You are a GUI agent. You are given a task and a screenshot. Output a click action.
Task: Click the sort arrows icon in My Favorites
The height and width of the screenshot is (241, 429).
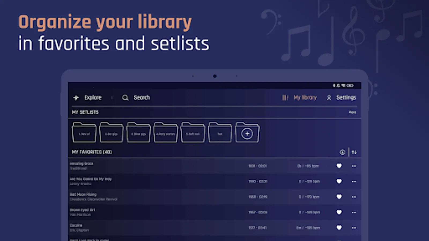click(x=354, y=152)
